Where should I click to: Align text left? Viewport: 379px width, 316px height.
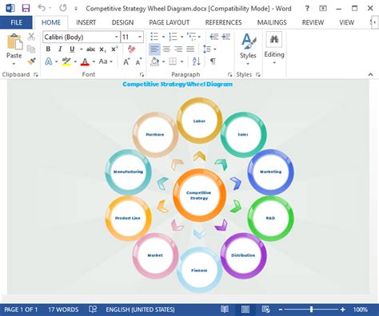click(154, 49)
